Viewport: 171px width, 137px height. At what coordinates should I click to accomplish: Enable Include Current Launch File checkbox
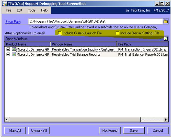click(60, 33)
